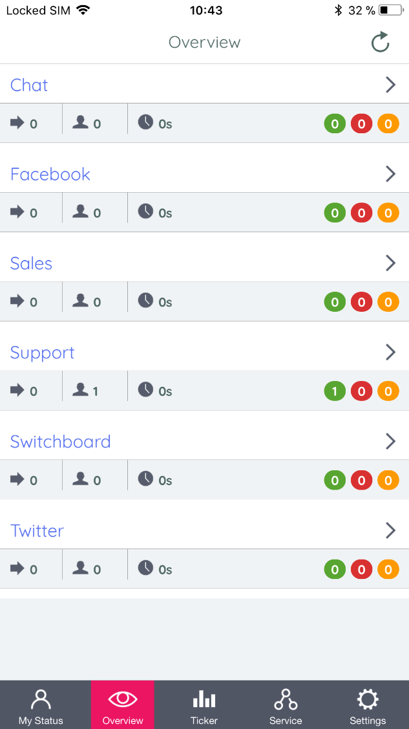Tap the agent person icon under Support

pos(80,390)
